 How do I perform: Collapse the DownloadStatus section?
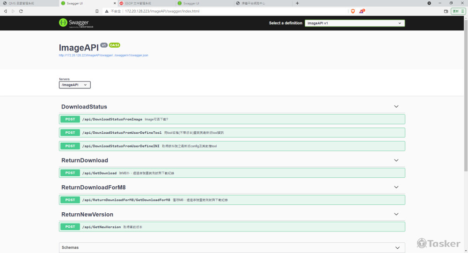click(x=396, y=107)
